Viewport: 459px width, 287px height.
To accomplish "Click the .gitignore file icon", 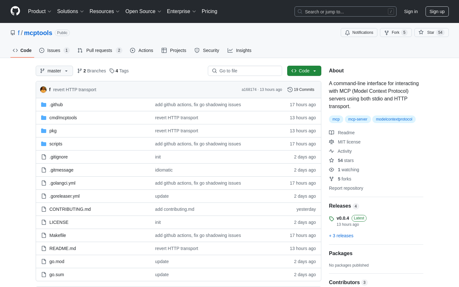I will (44, 157).
